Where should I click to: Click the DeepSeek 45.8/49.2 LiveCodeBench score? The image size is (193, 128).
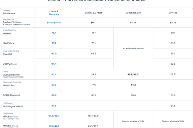tap(133, 75)
